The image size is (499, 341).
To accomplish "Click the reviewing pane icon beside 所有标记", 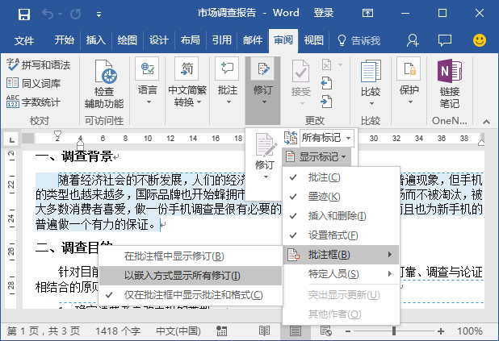I will (x=290, y=138).
